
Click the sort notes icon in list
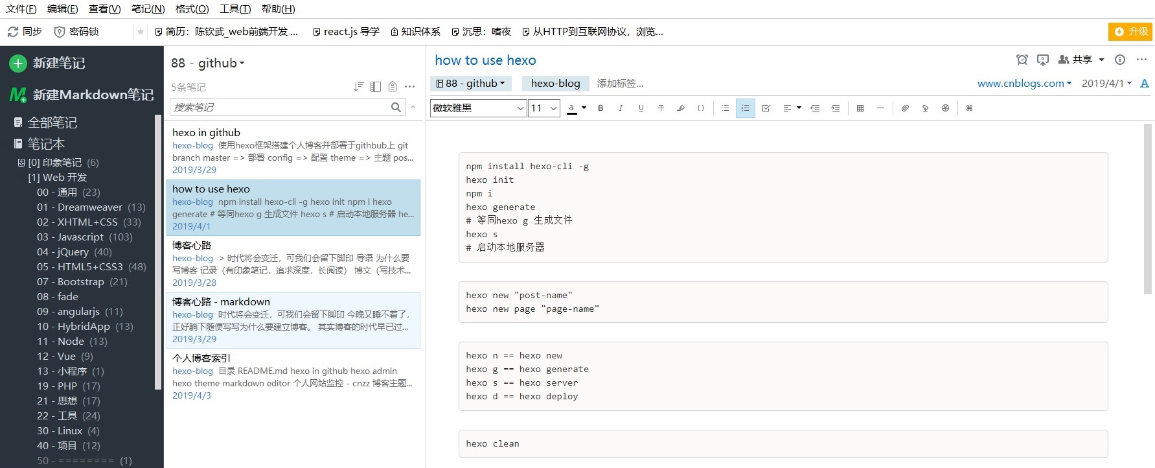(358, 87)
